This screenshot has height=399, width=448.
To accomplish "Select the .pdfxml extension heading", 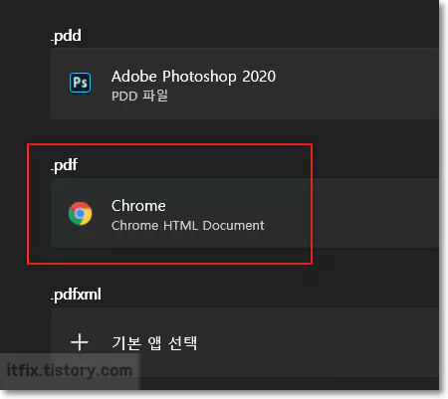I will coord(76,295).
